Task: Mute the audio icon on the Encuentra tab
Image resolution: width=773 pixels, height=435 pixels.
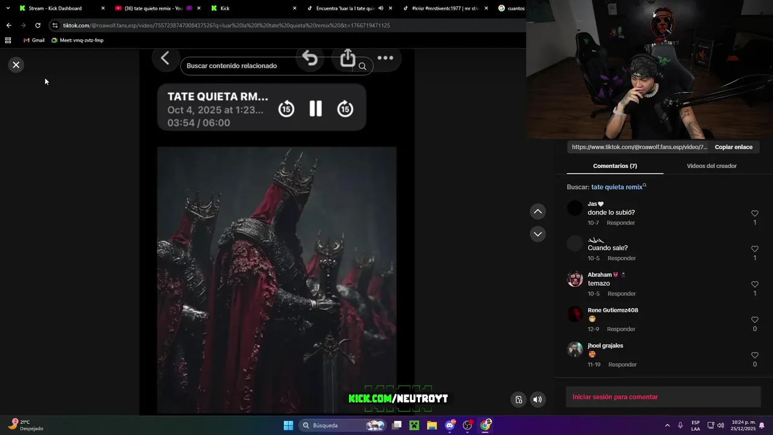Action: pos(381,8)
